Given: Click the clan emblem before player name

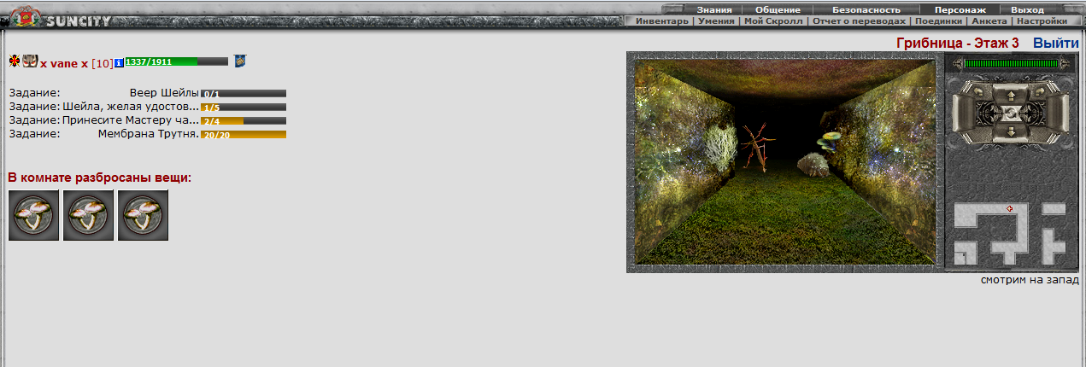Looking at the screenshot, I should point(30,61).
